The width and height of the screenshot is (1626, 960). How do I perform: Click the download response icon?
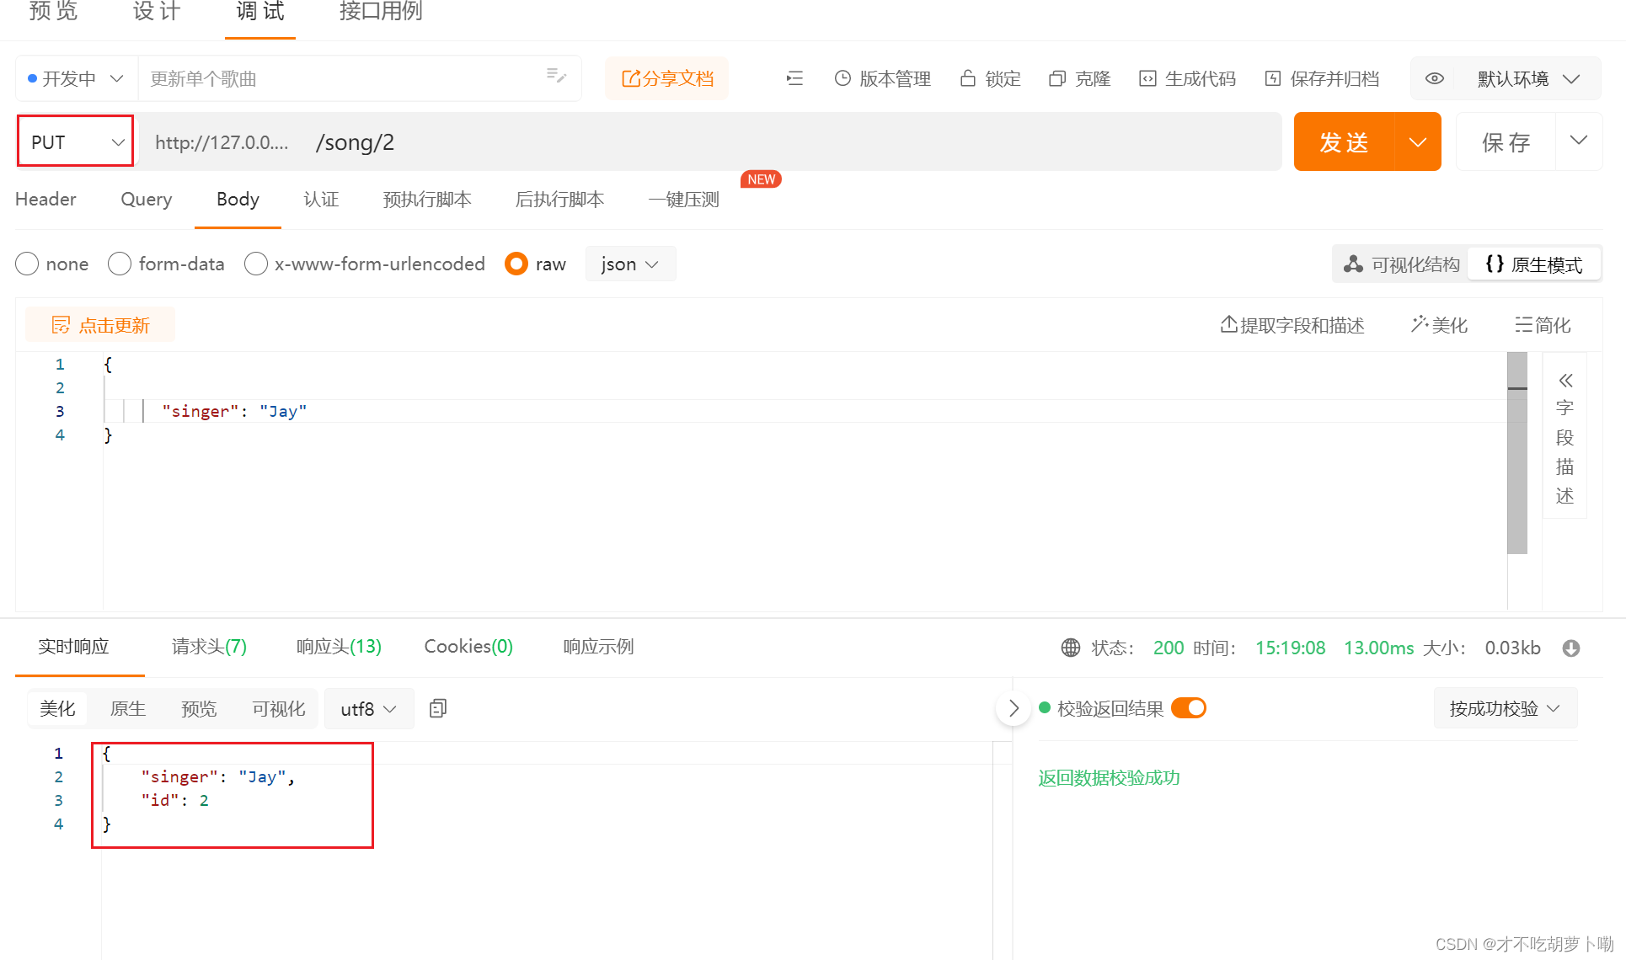tap(1570, 648)
